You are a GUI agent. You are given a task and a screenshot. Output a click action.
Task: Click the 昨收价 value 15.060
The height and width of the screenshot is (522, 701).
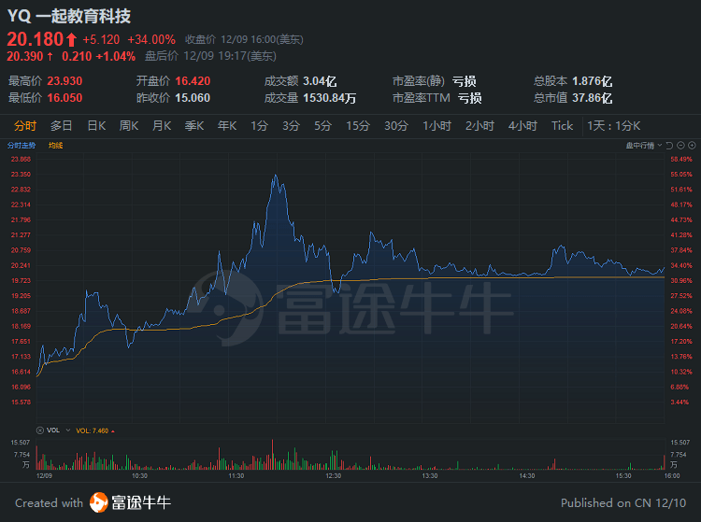pyautogui.click(x=193, y=98)
